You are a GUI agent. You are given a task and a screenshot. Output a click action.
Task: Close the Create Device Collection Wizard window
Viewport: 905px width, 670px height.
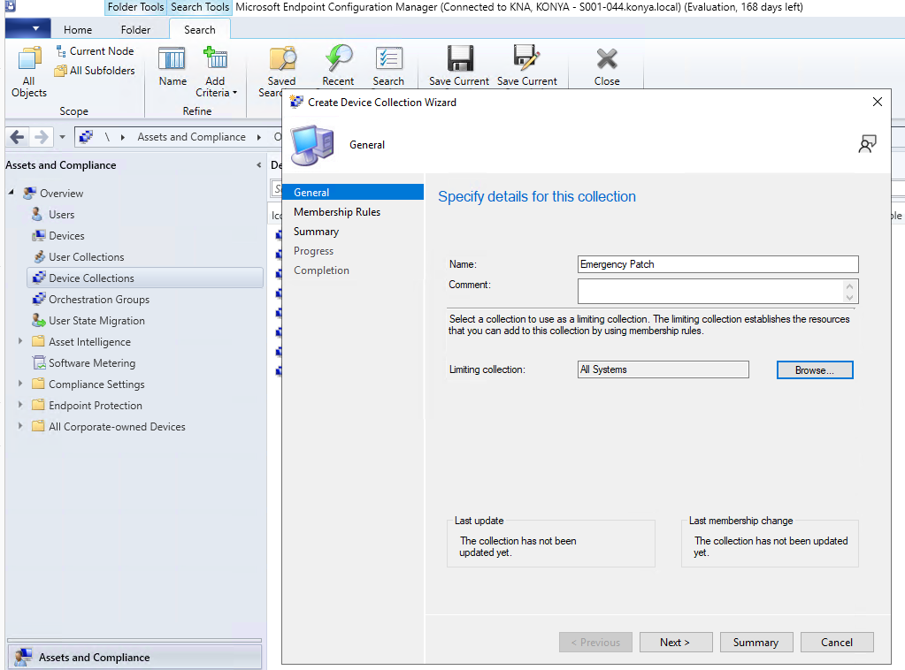[878, 102]
